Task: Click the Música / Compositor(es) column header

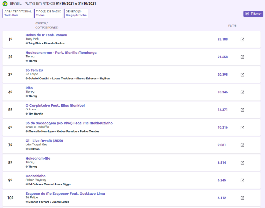Action: click(47, 25)
